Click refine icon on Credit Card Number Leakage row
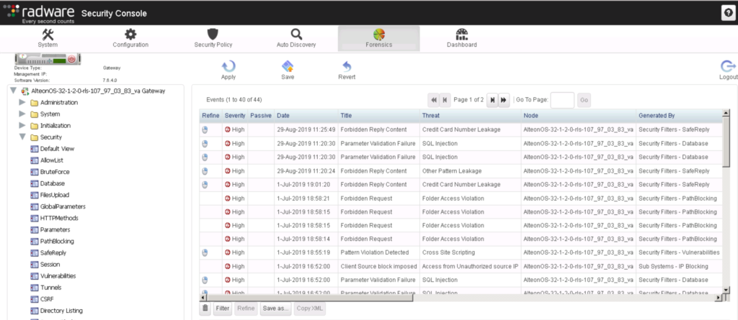The width and height of the screenshot is (738, 320). pyautogui.click(x=205, y=130)
